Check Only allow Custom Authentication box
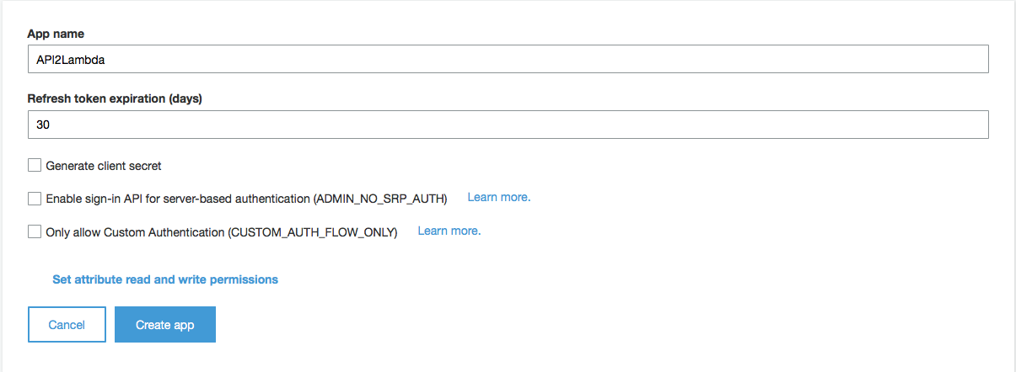 pyautogui.click(x=35, y=231)
